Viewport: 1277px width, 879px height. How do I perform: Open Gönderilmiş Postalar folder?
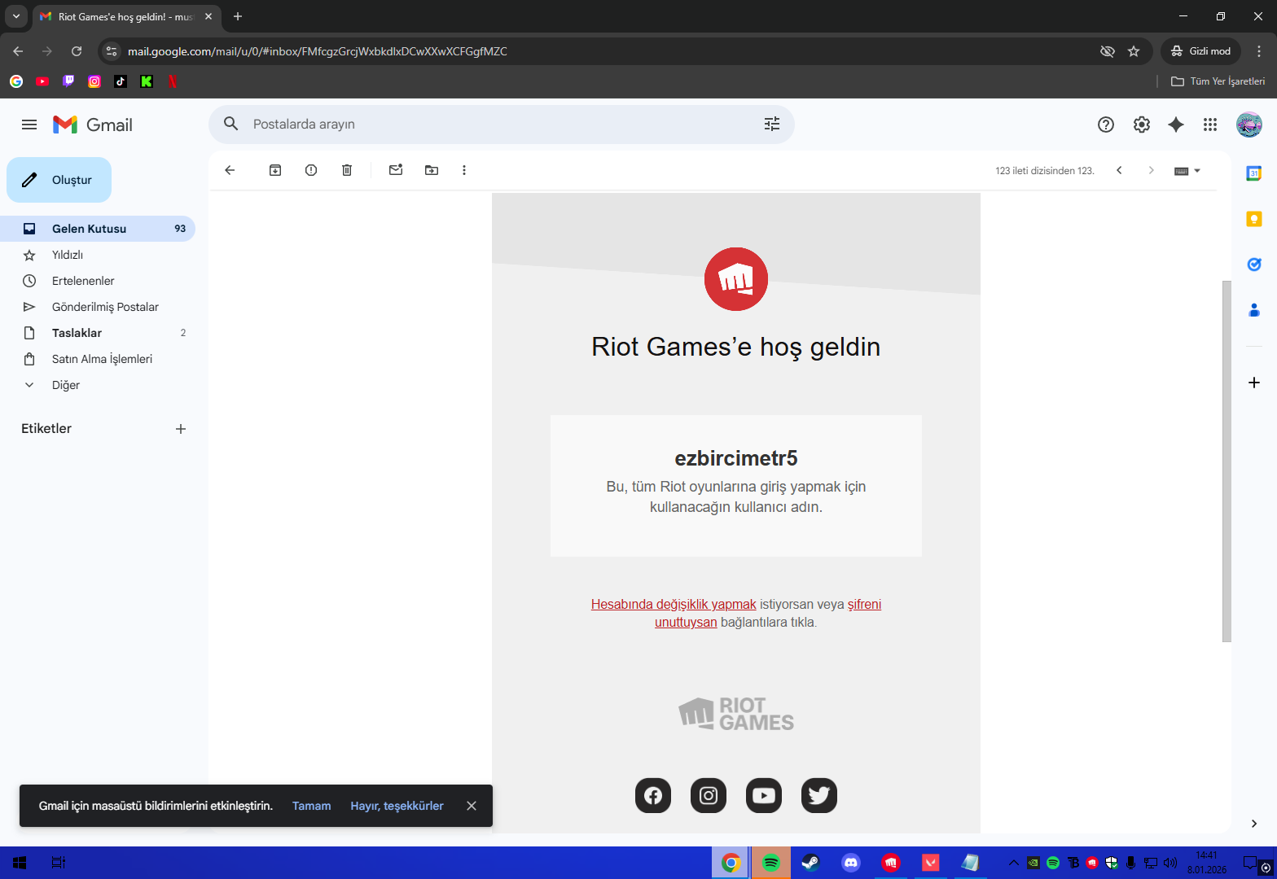98,307
